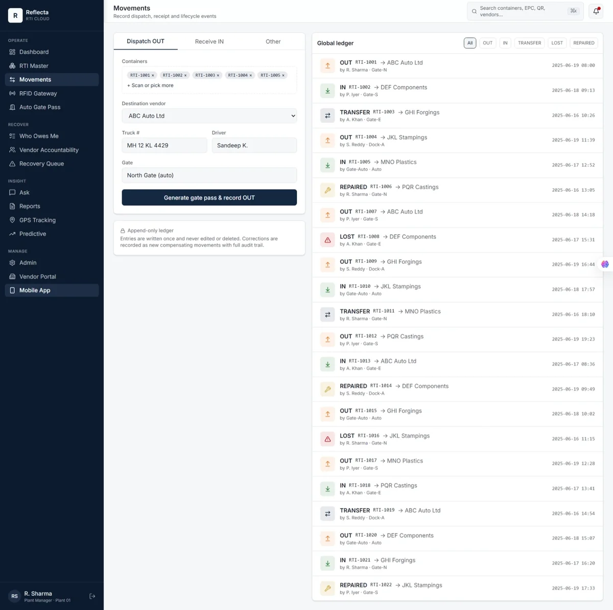The image size is (613, 610).
Task: Click the global search box
Action: pos(525,11)
